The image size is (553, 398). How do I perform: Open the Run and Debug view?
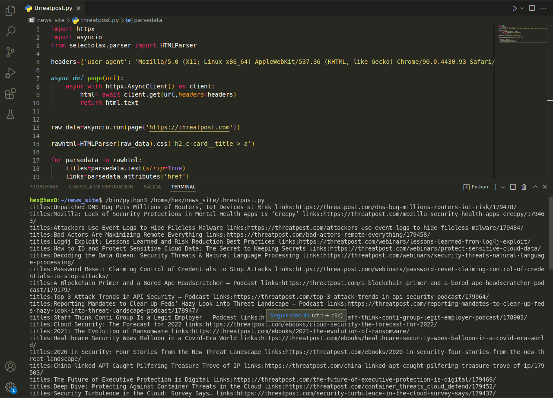pyautogui.click(x=10, y=73)
